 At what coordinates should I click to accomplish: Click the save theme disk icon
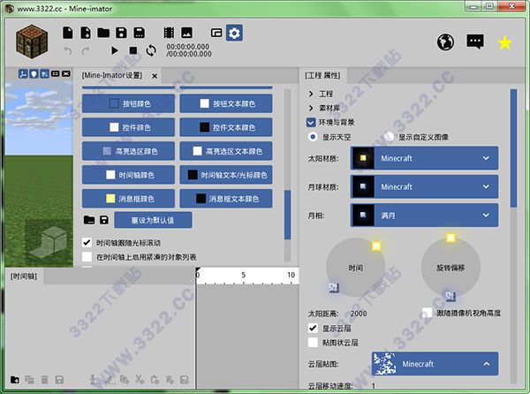click(x=104, y=220)
